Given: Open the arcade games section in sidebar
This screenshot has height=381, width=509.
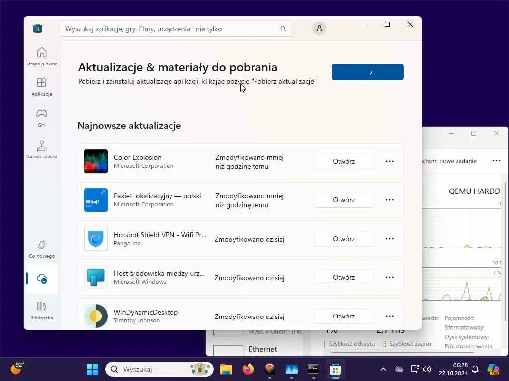Looking at the screenshot, I should pyautogui.click(x=42, y=149).
